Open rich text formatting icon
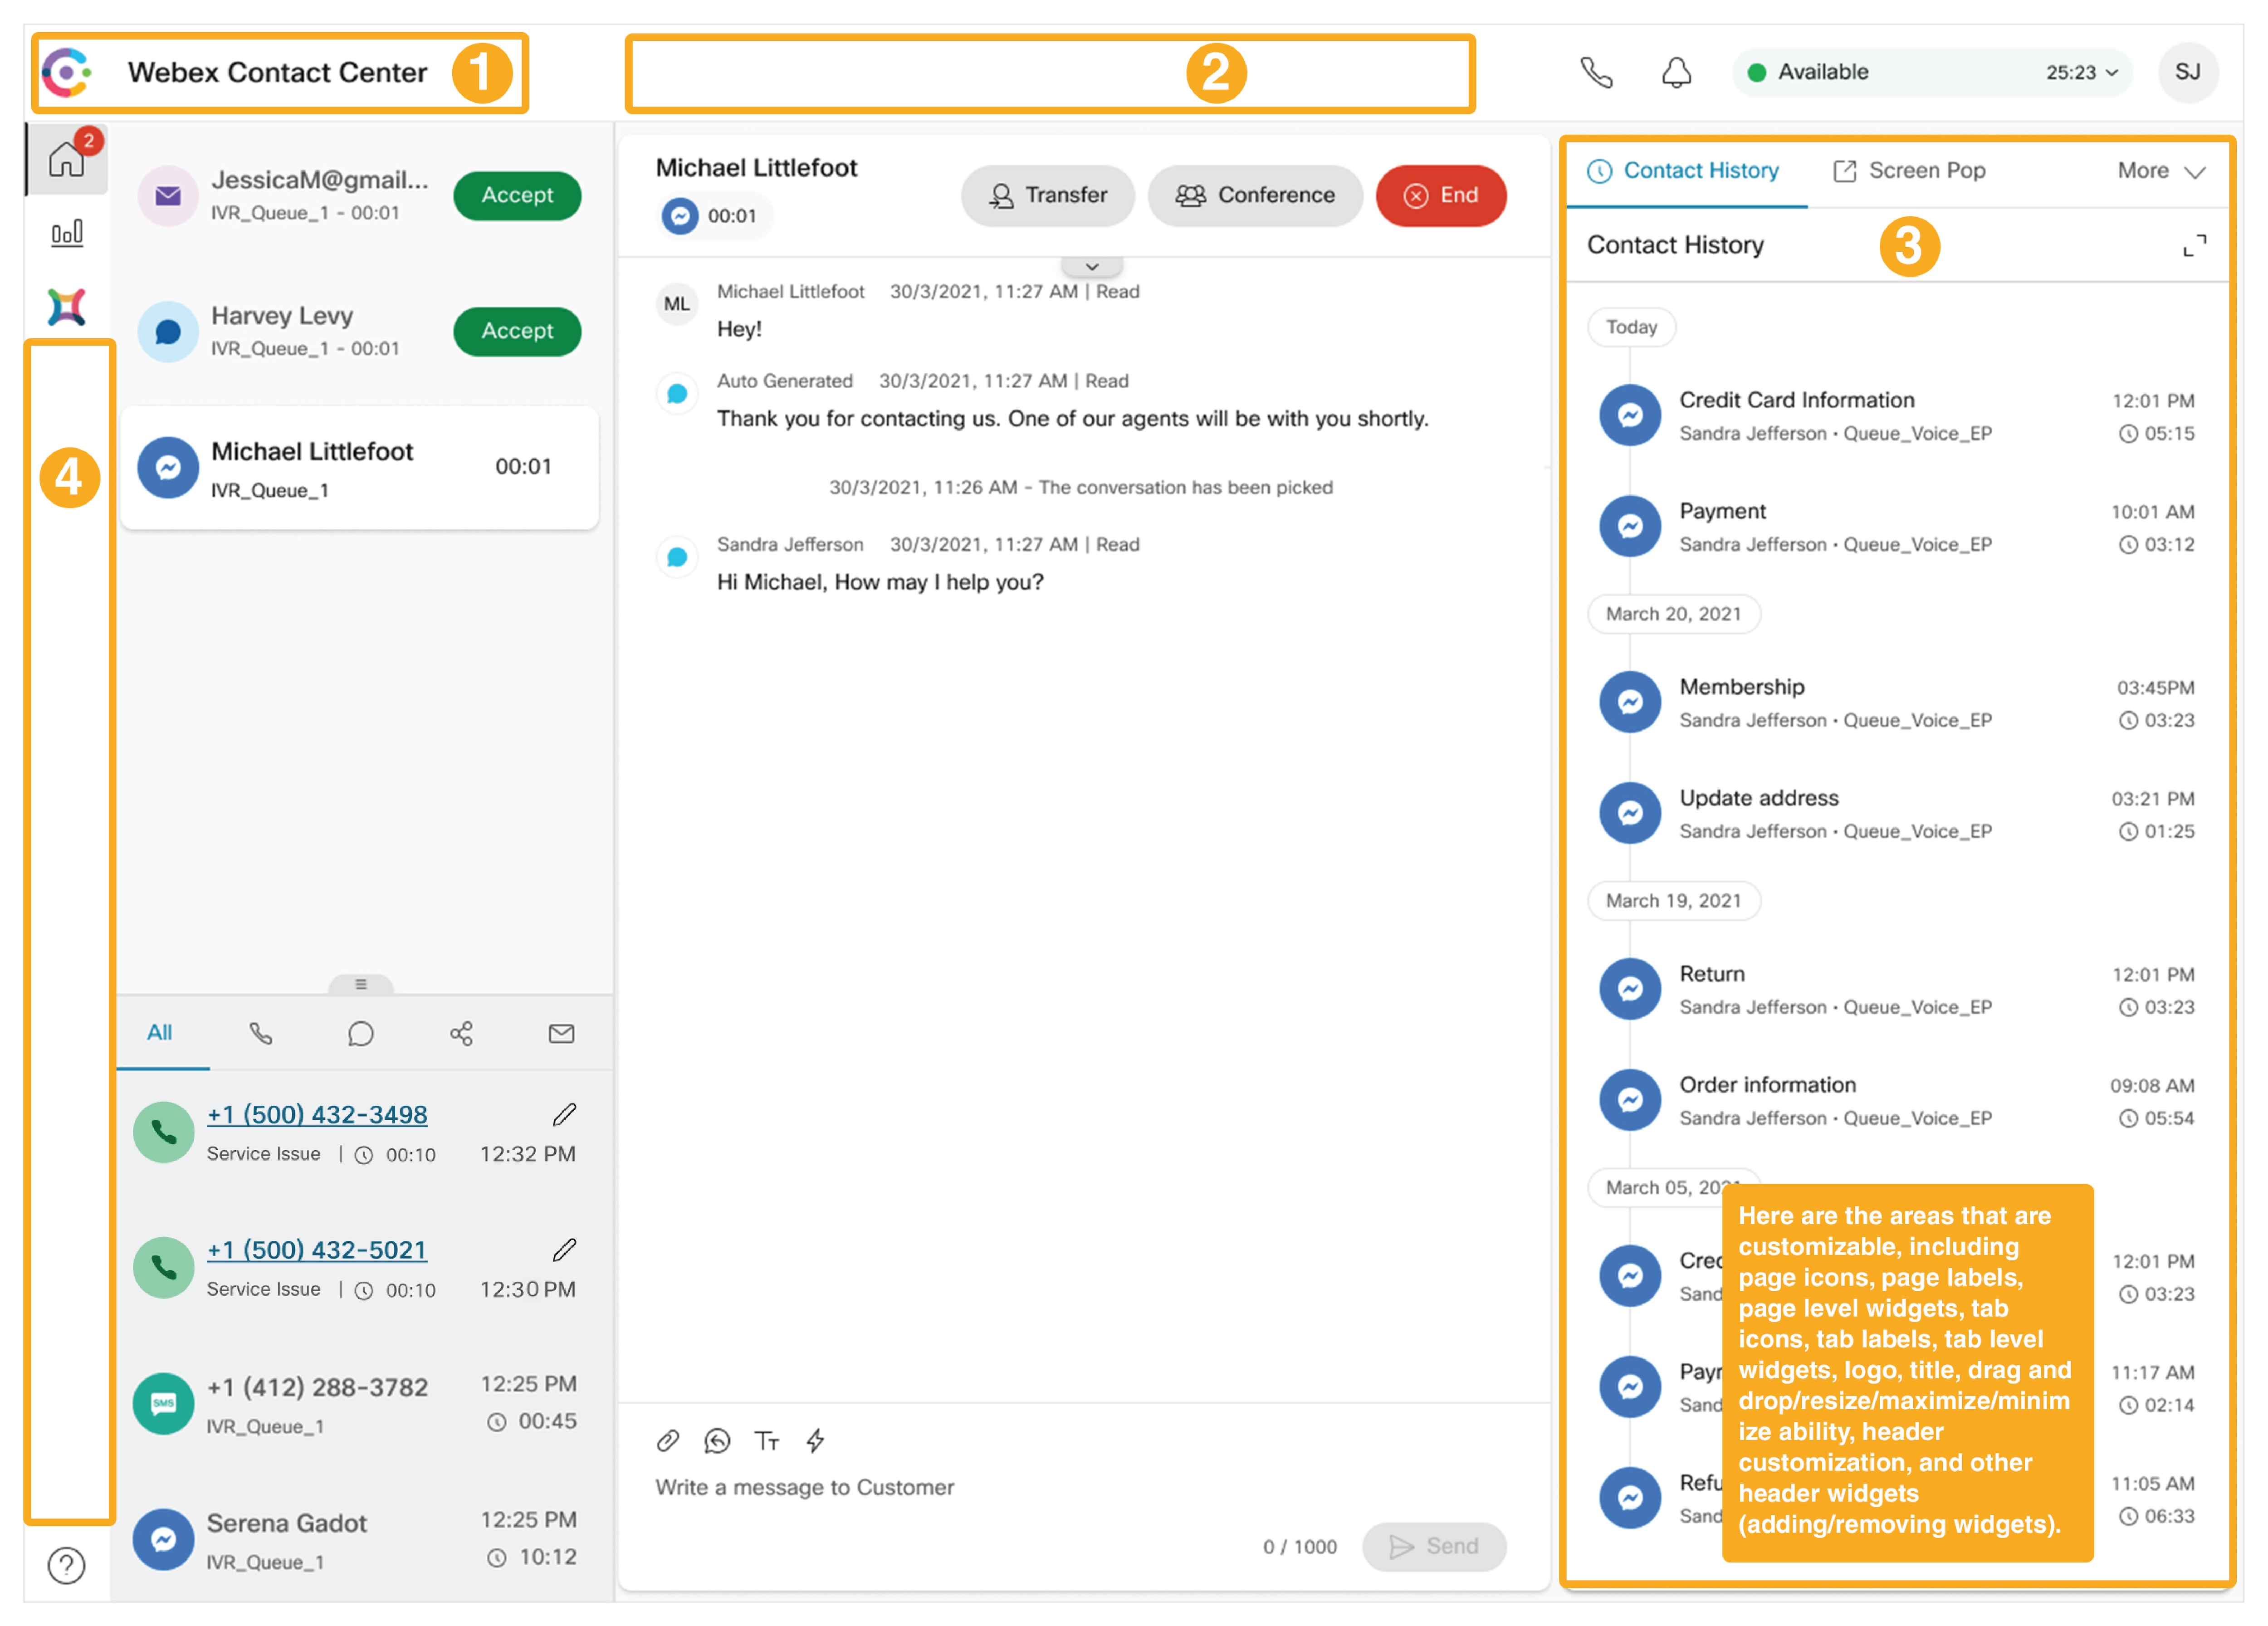Image resolution: width=2268 pixels, height=1626 pixels. point(766,1440)
